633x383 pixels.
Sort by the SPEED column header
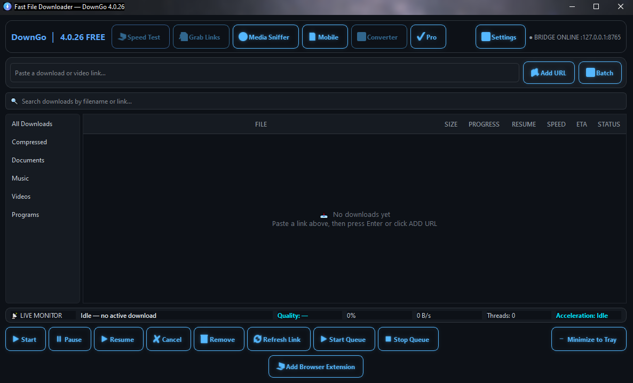click(x=556, y=124)
